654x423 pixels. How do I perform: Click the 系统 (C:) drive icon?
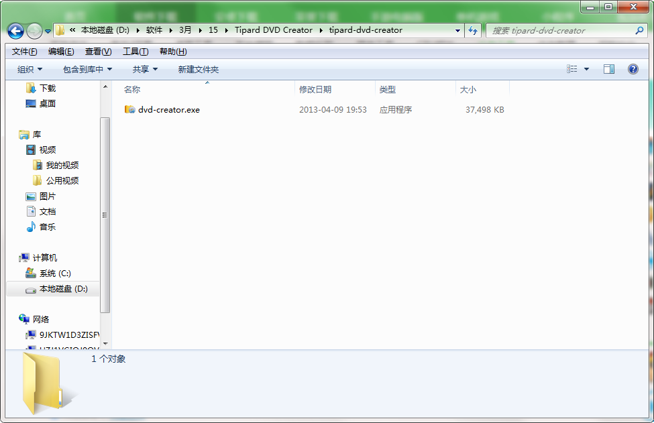coord(30,273)
